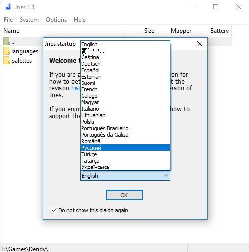This screenshot has height=252, width=249.
Task: Choose Galego in the language list
Action: pos(125,96)
